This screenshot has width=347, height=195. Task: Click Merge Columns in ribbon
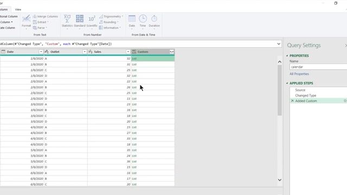pos(46,16)
